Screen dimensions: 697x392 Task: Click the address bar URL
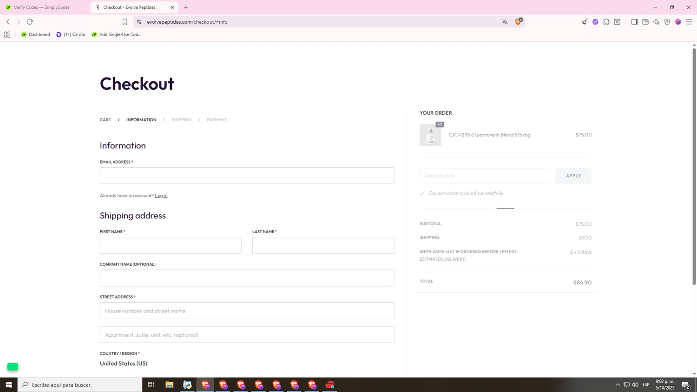point(187,22)
